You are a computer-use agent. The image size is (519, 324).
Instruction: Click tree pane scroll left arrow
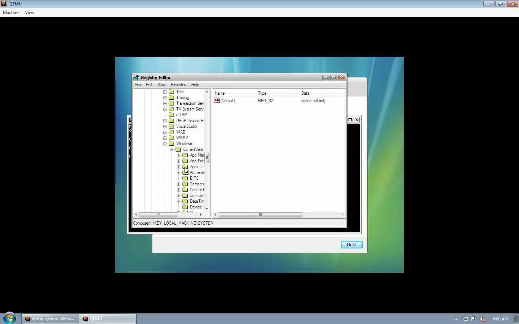point(136,215)
